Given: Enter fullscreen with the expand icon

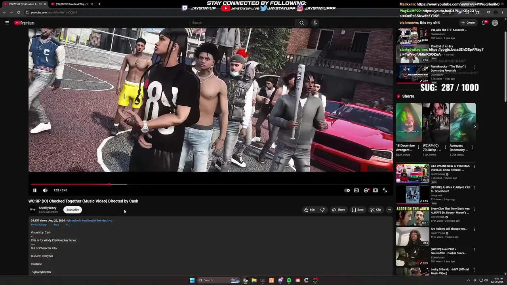Looking at the screenshot, I should [385, 190].
